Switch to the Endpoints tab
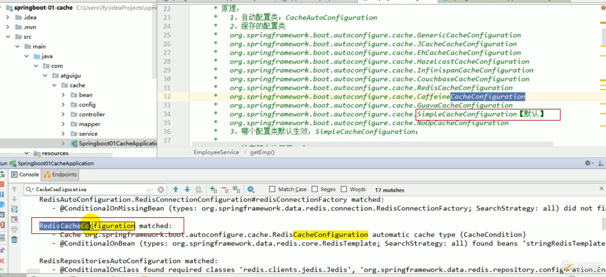Screen dimensions: 606x277 (x=61, y=174)
